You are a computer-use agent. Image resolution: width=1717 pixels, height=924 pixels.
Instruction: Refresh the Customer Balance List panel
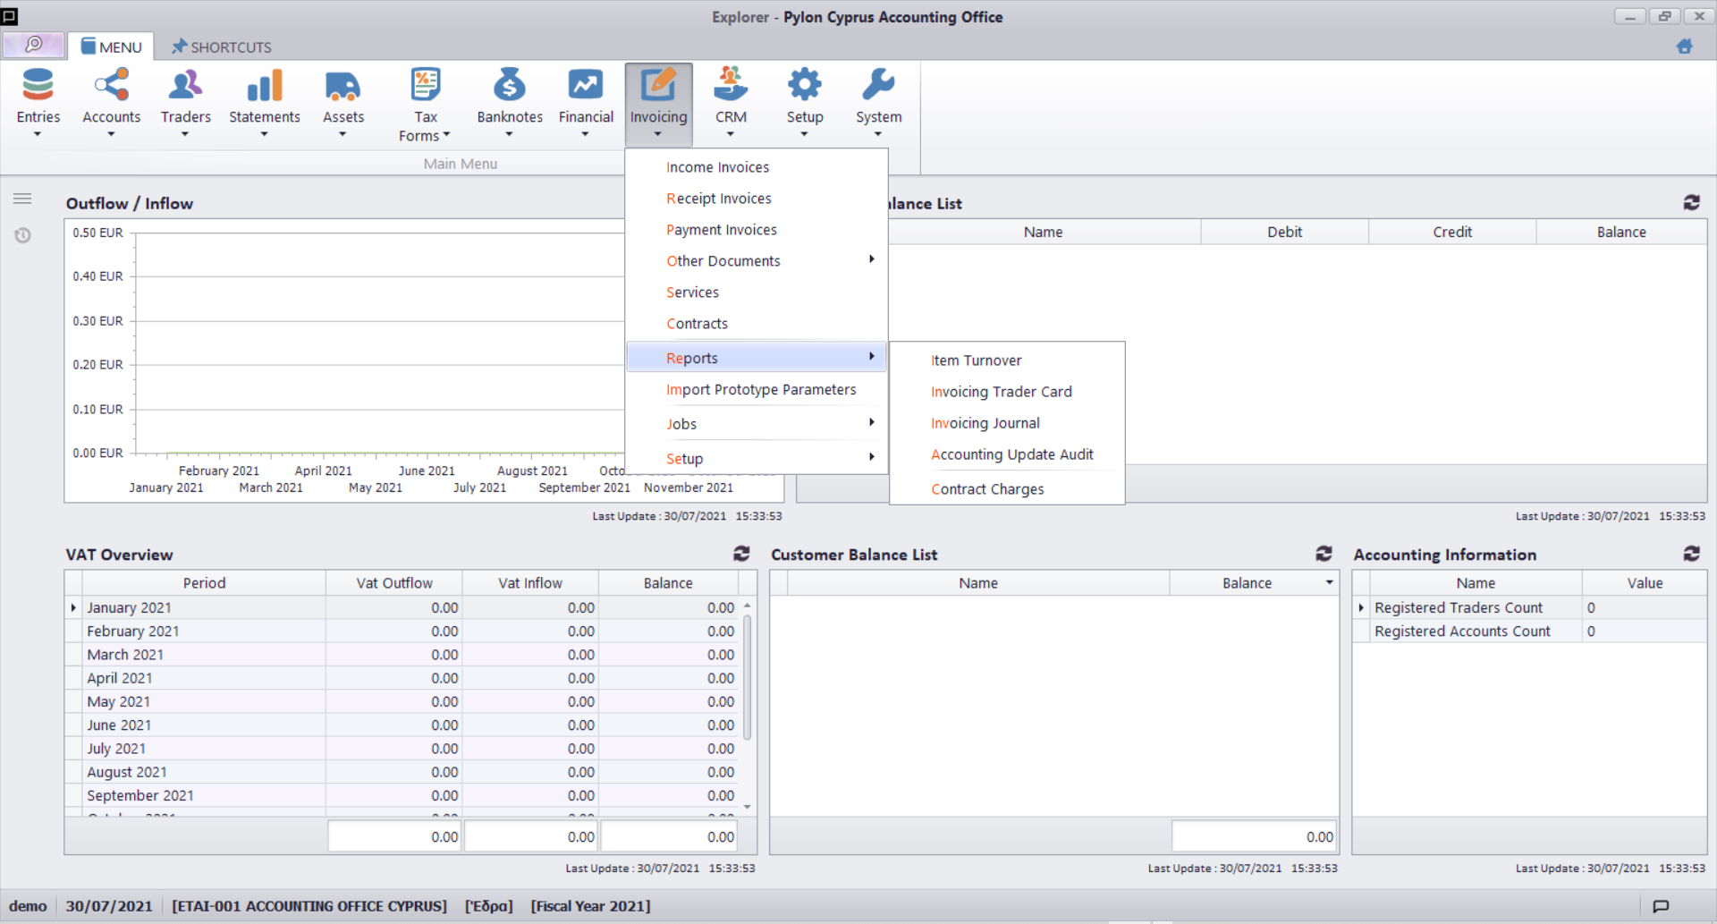click(1324, 554)
